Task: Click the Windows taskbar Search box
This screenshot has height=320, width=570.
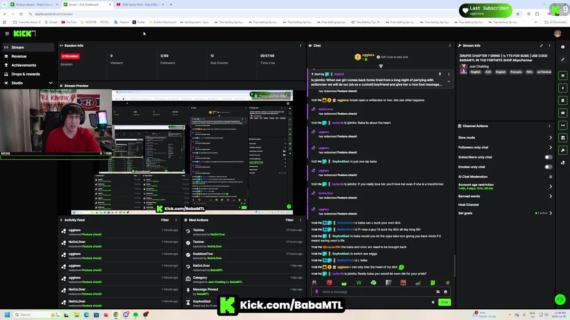Action: [37, 315]
